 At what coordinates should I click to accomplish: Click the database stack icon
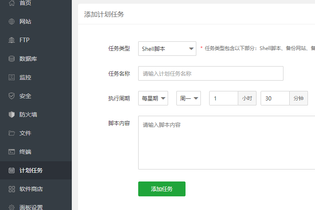12,59
